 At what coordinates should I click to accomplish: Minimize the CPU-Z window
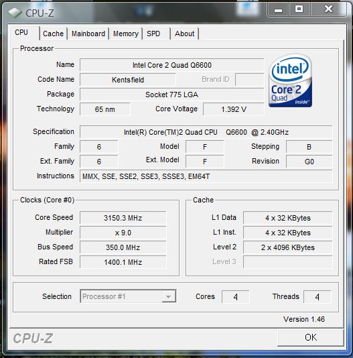click(x=278, y=10)
